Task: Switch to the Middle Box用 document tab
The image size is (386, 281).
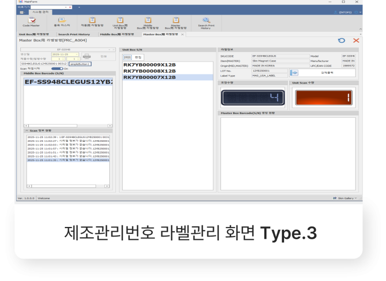Action: coord(117,34)
